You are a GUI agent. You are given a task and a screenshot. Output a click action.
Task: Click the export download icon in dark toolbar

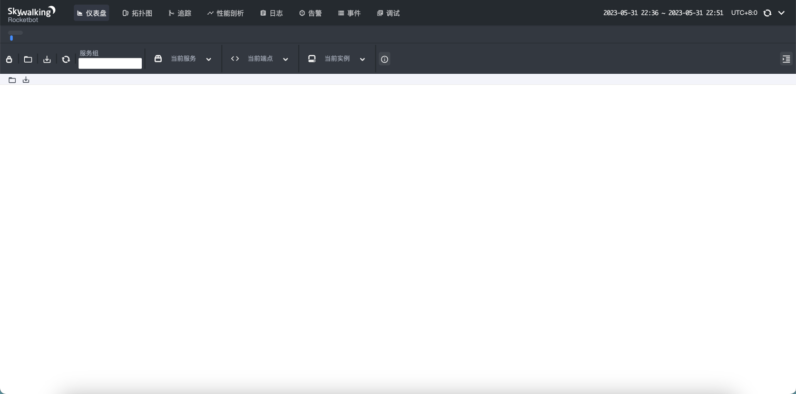pos(47,59)
